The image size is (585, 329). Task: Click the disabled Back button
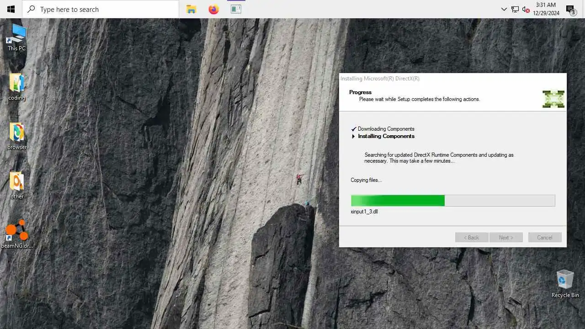coord(472,238)
